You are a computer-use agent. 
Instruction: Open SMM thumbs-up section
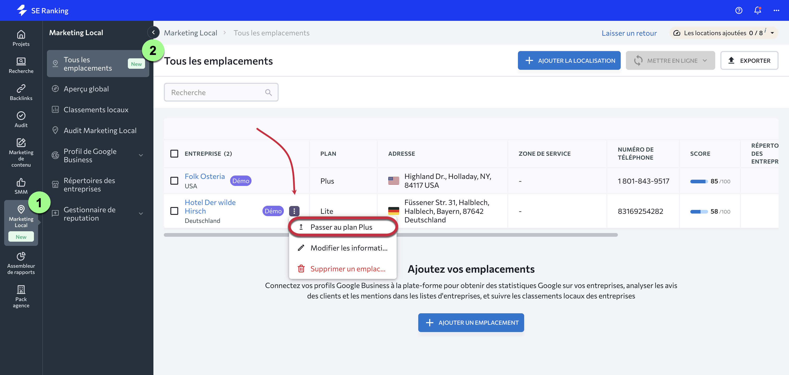click(x=21, y=186)
